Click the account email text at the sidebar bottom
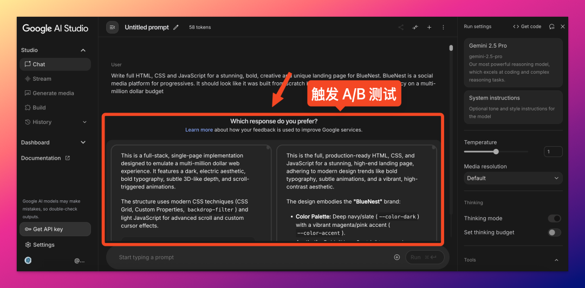Viewport: 585px width, 288px height. point(80,261)
